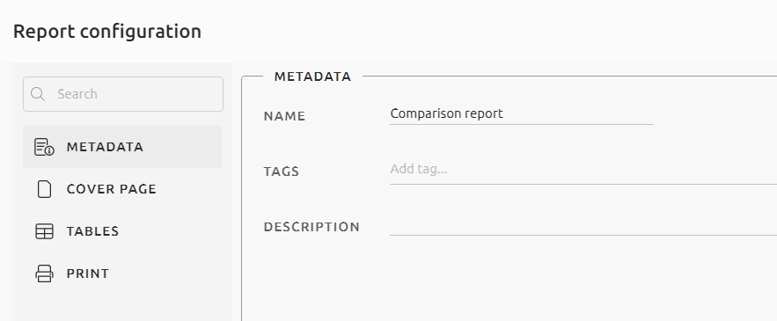Click the Metadata document-info icon
The width and height of the screenshot is (777, 321).
coord(44,147)
